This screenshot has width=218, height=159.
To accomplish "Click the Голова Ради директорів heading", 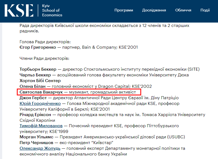I will point(45,42).
